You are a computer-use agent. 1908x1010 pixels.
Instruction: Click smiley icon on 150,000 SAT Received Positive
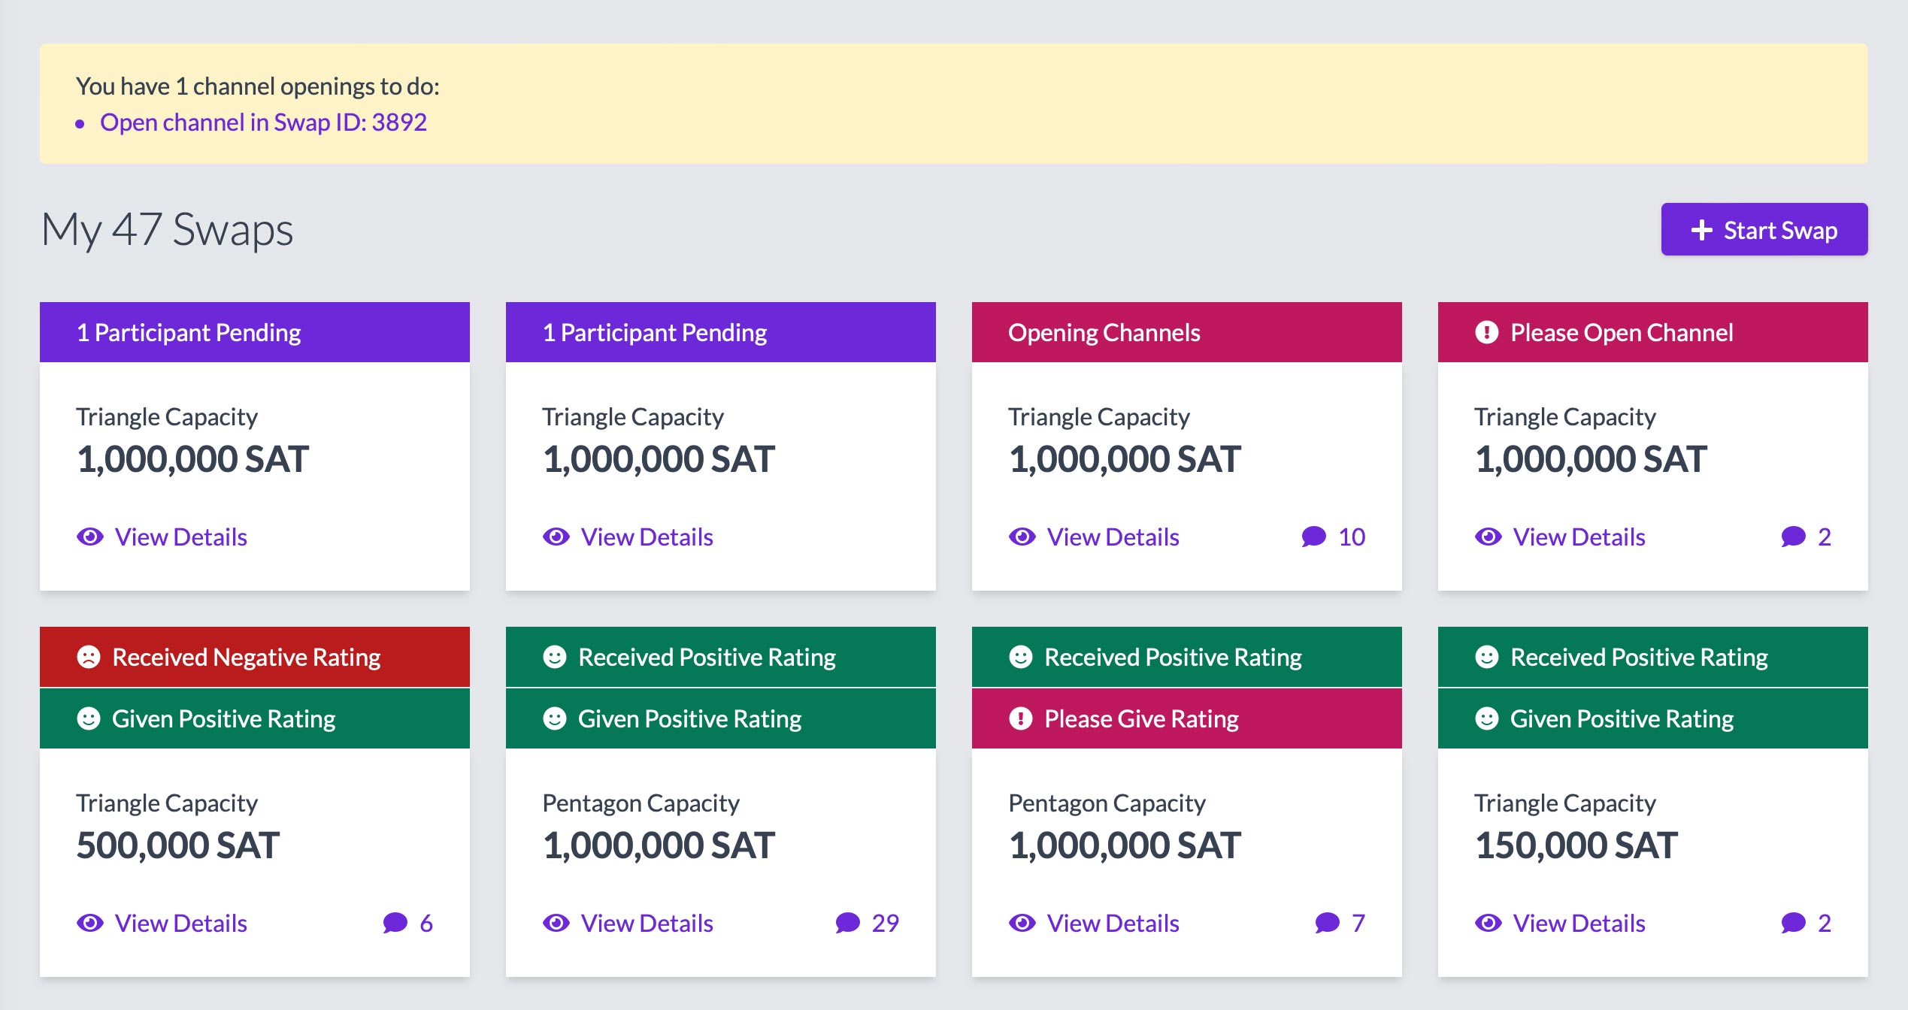(x=1486, y=658)
